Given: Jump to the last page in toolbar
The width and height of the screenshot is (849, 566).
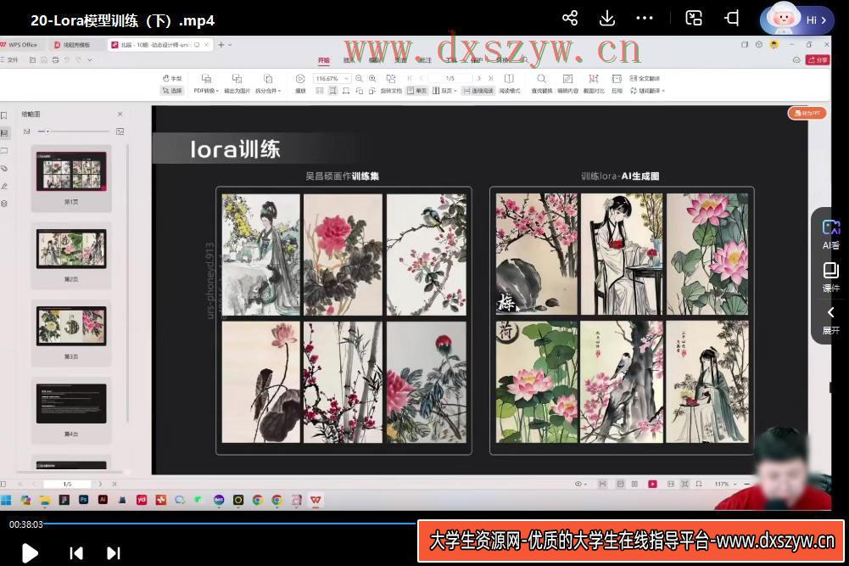Looking at the screenshot, I should 491,79.
